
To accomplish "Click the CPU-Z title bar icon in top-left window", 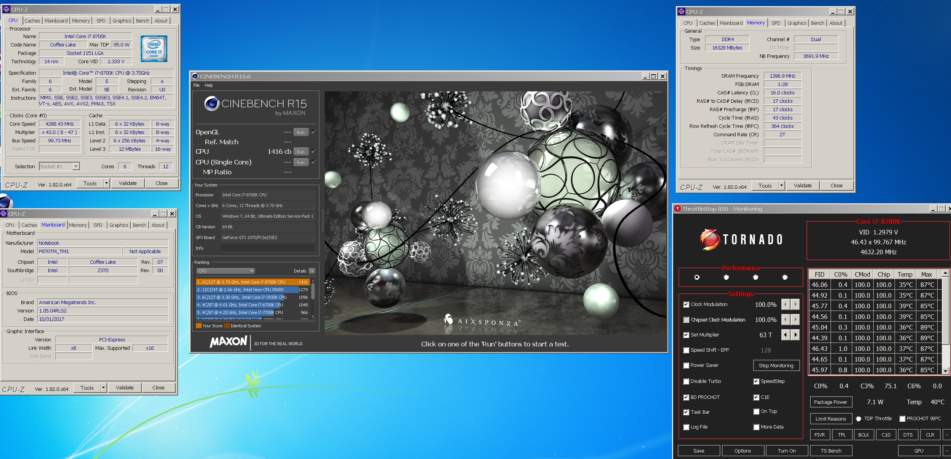I will (6, 9).
